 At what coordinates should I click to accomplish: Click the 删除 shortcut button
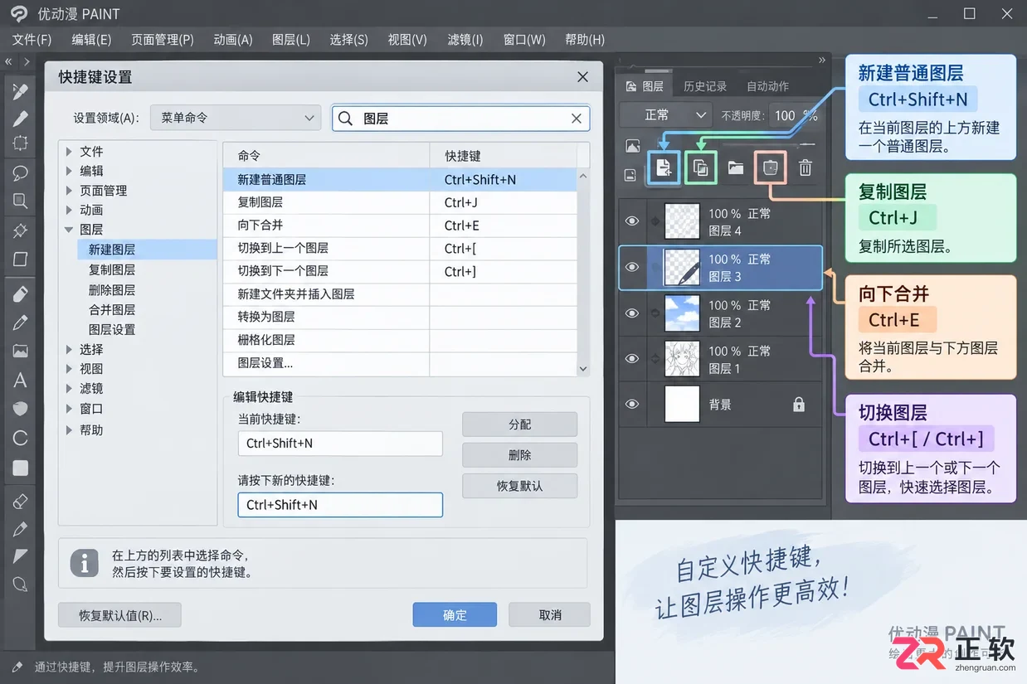click(519, 455)
